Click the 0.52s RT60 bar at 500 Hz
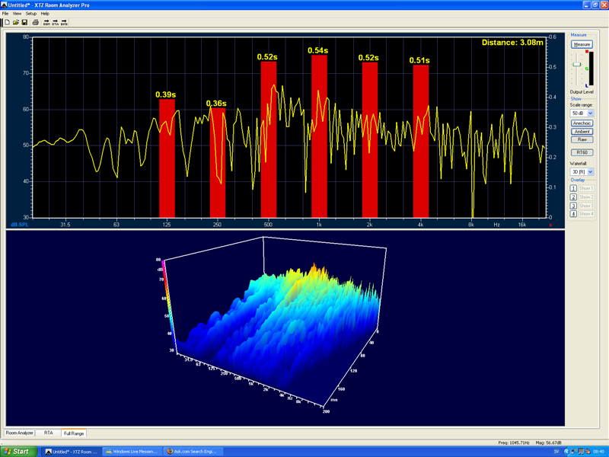Viewport: 609px width, 457px height. [269, 139]
